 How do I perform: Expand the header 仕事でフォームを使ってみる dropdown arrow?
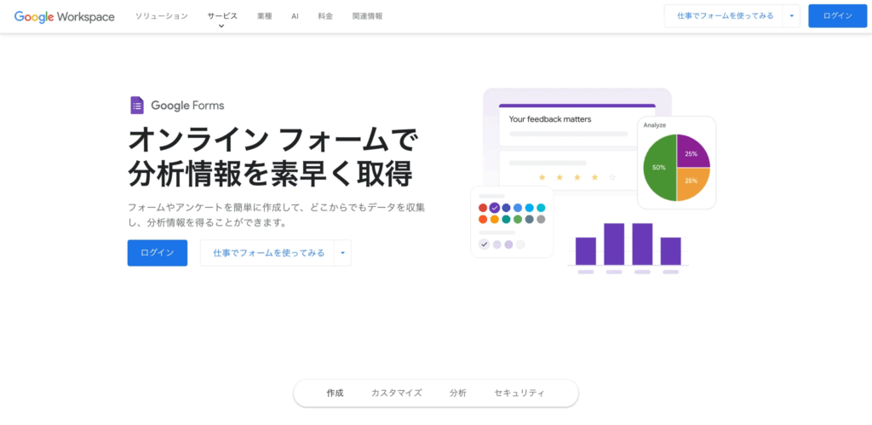[791, 16]
